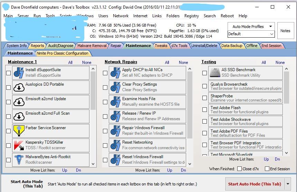The width and height of the screenshot is (297, 192).
Task: Check the Install dSupportSuite checkbox
Action: (x=9, y=73)
